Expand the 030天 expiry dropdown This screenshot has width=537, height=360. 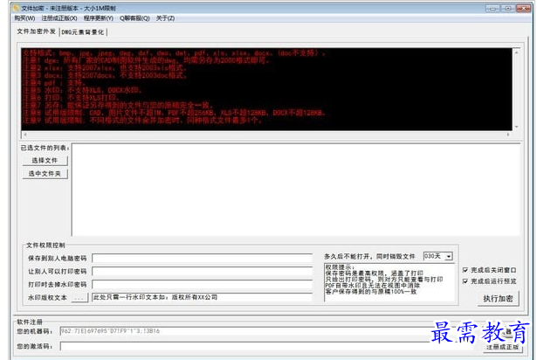point(449,257)
